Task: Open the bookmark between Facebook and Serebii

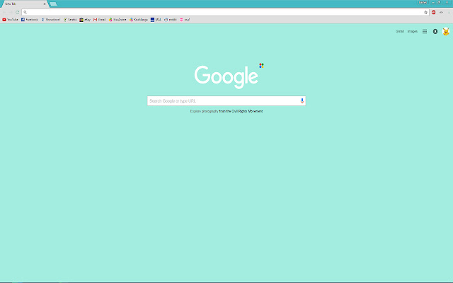Action: 51,20
